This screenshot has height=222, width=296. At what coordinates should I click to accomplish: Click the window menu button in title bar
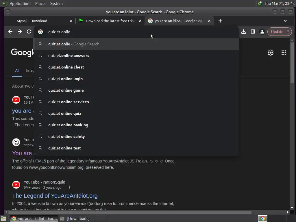(x=8, y=12)
